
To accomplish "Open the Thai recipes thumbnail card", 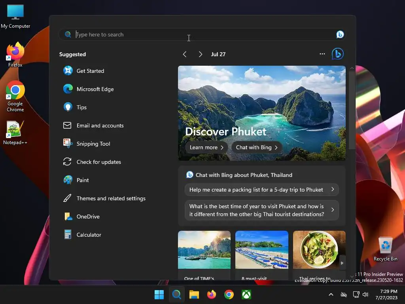I will click(x=319, y=250).
